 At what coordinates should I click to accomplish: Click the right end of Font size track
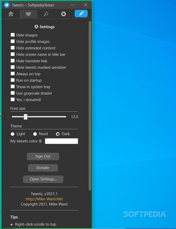pyautogui.click(x=65, y=117)
